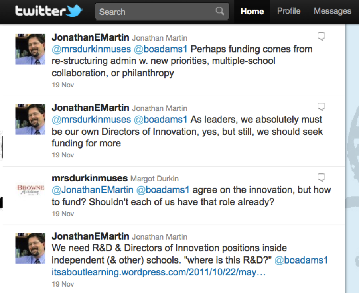359x293 pixels.
Task: Click the search magnifier icon
Action: (x=220, y=11)
